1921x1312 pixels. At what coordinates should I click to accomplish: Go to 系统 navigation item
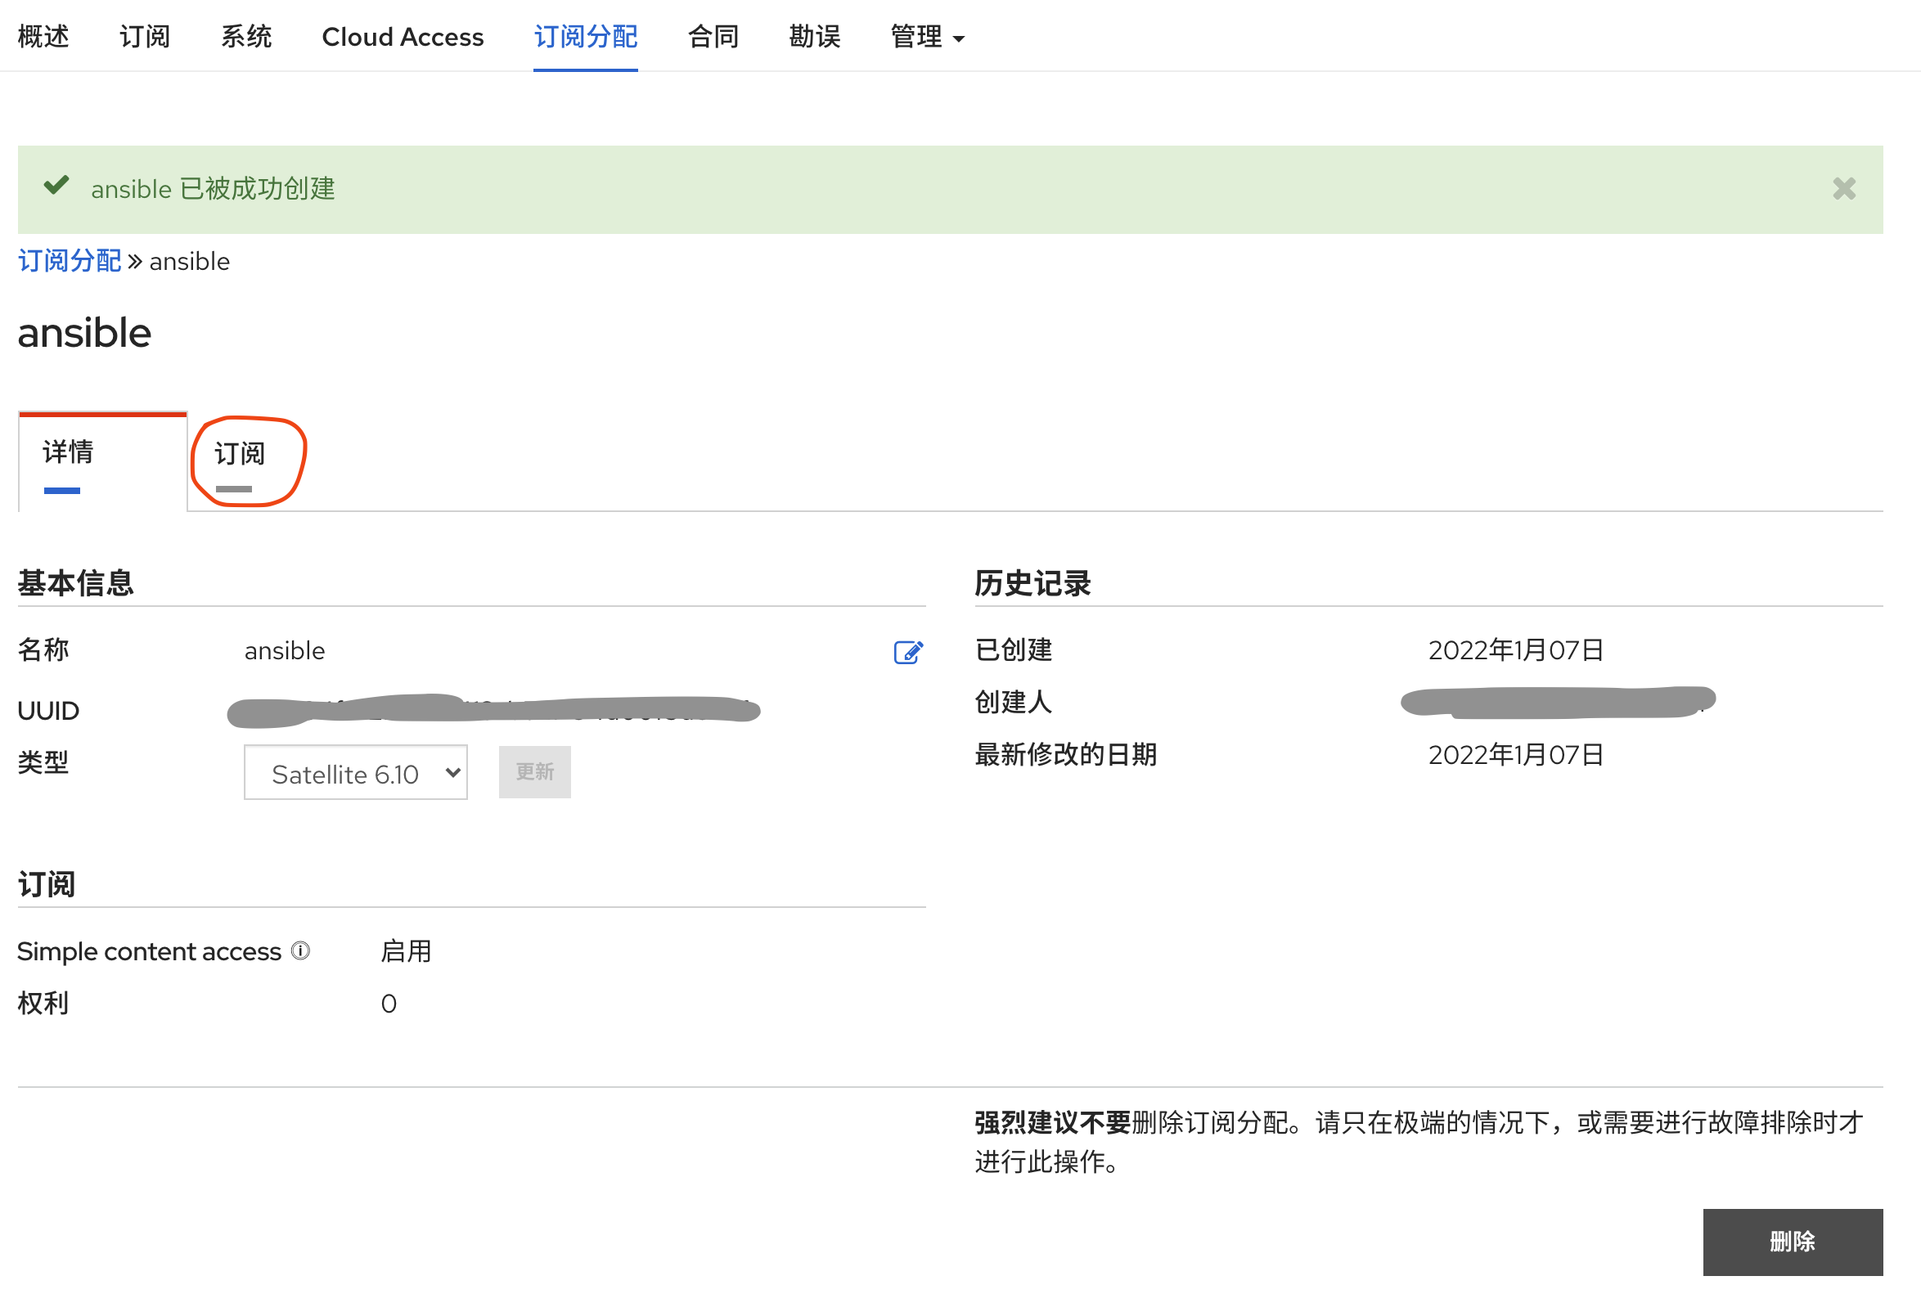point(245,37)
